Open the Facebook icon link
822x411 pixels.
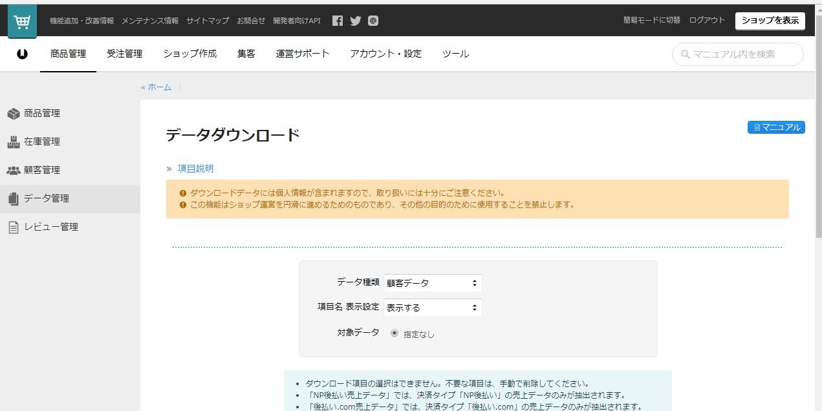tap(338, 21)
